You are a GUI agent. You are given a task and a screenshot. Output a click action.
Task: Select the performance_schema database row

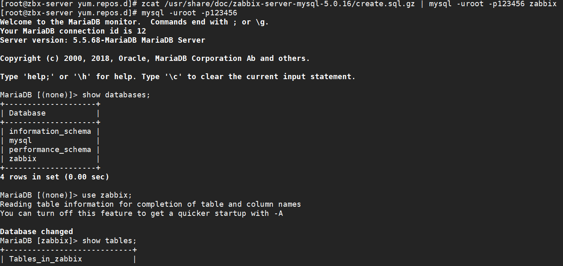click(50, 150)
